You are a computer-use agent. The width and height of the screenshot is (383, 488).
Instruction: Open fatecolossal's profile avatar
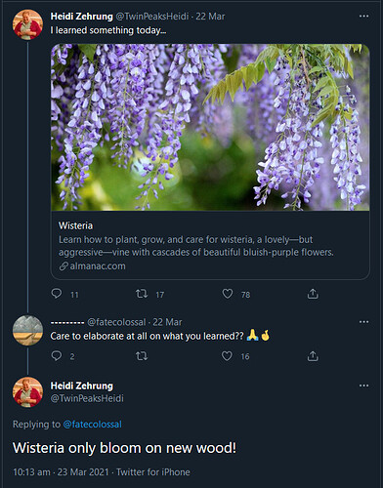point(27,330)
